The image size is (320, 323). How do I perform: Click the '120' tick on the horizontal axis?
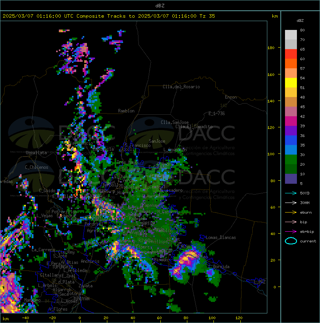239,318
